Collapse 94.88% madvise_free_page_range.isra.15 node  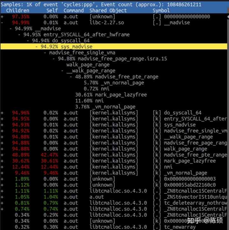(x=54, y=59)
